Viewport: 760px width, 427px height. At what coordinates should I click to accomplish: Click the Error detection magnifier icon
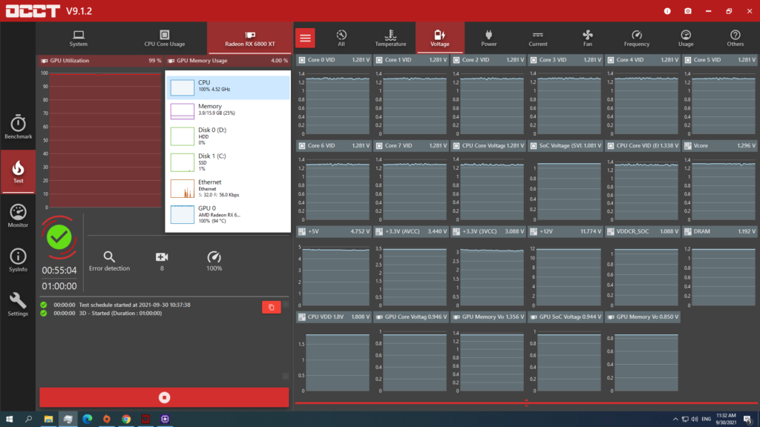click(109, 257)
